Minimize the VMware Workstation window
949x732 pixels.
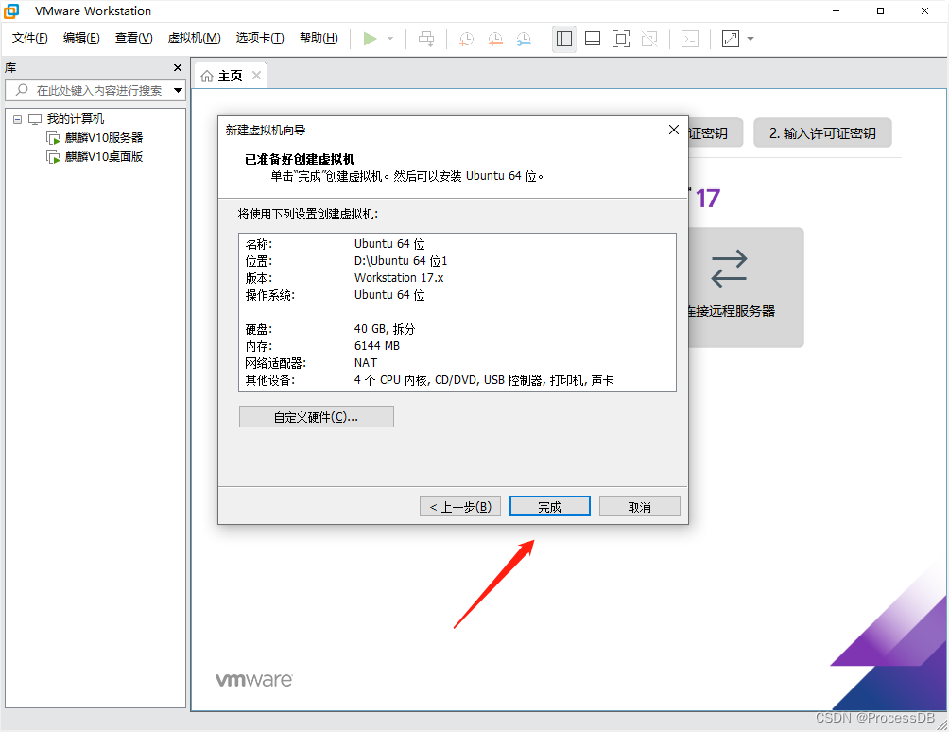[836, 11]
